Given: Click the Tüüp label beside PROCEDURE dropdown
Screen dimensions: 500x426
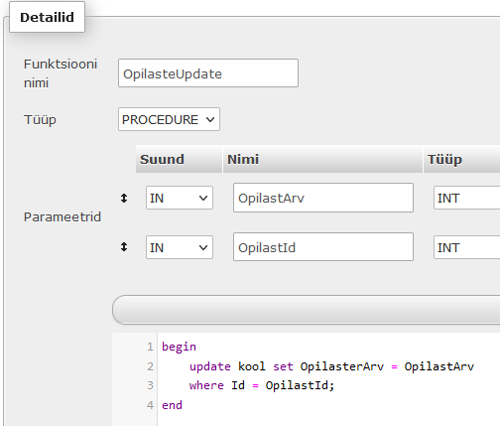Looking at the screenshot, I should point(40,119).
